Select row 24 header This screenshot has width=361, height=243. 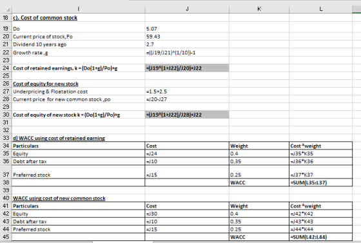tap(6, 68)
